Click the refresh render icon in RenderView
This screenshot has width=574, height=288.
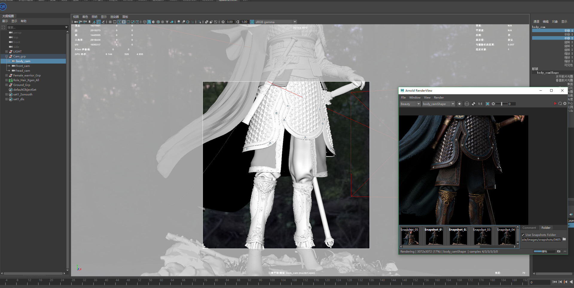click(560, 104)
